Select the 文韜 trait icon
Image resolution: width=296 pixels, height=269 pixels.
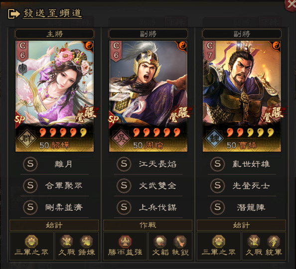[x=160, y=242]
